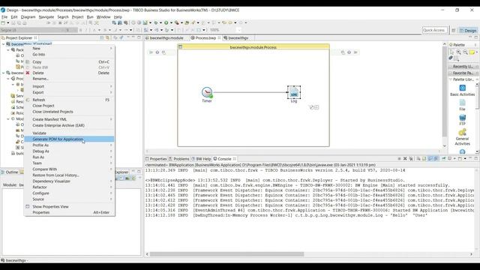Choose the palette Select arrow tool
The image size is (480, 270).
[x=451, y=52]
